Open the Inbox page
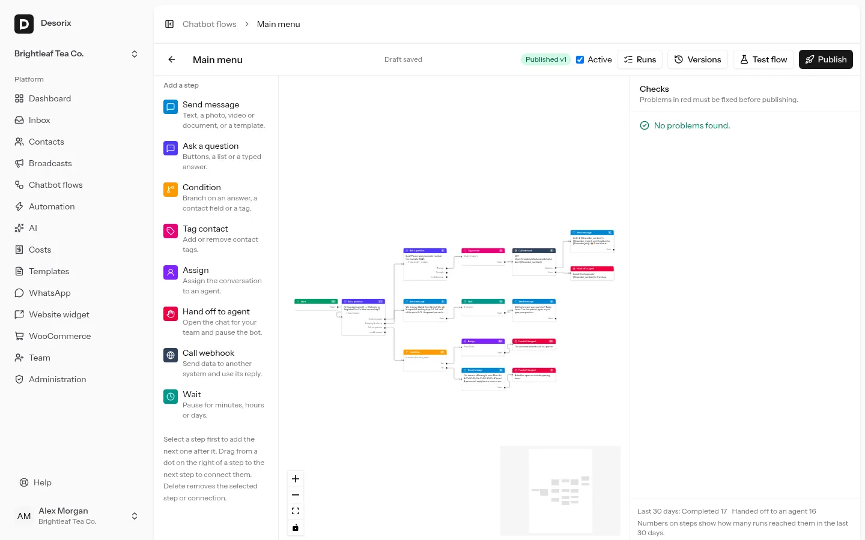The height and width of the screenshot is (540, 865). (76, 120)
